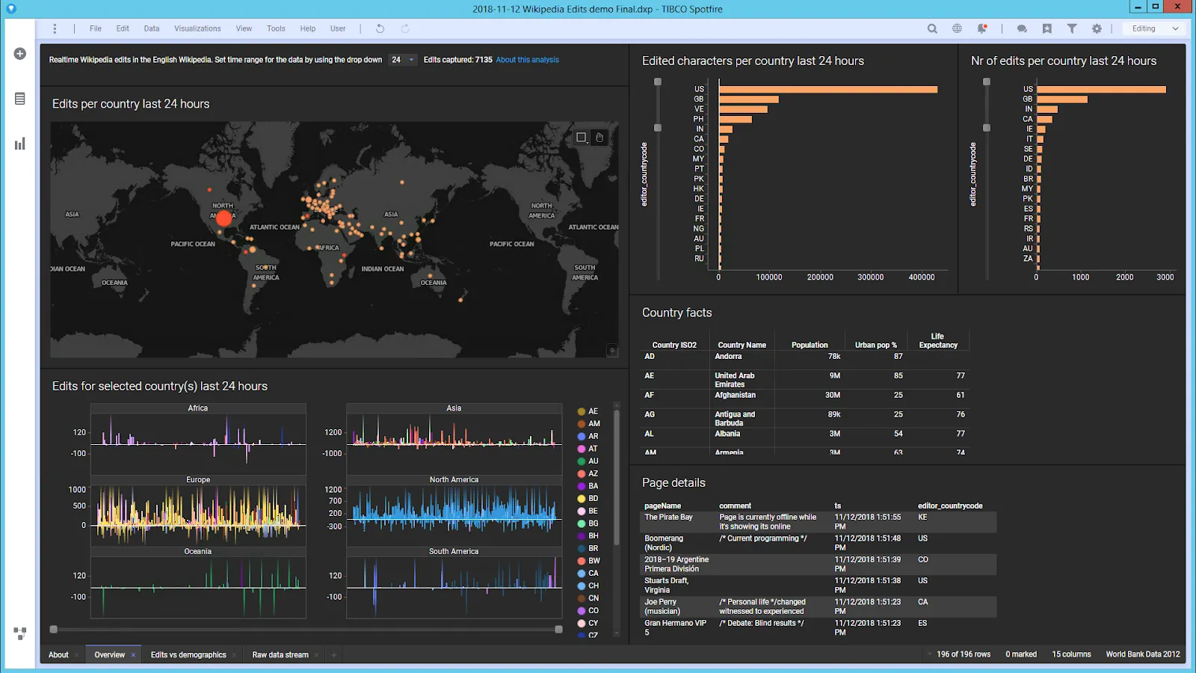Click '196 of 196 rows' status
The width and height of the screenshot is (1196, 673).
(x=964, y=654)
